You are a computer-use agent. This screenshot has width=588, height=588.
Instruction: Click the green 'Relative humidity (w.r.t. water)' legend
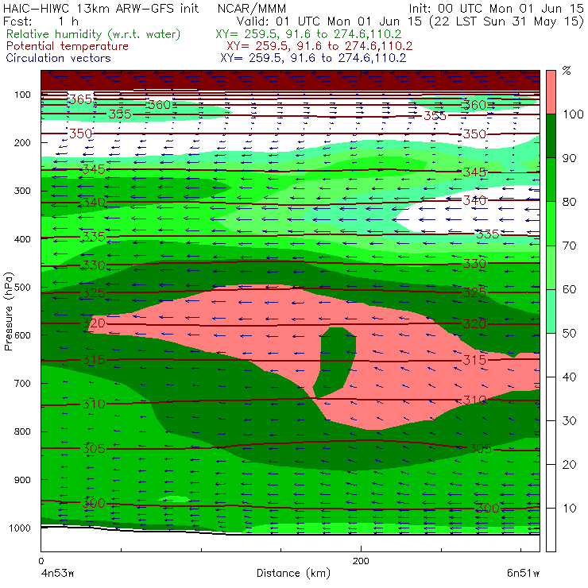click(94, 34)
